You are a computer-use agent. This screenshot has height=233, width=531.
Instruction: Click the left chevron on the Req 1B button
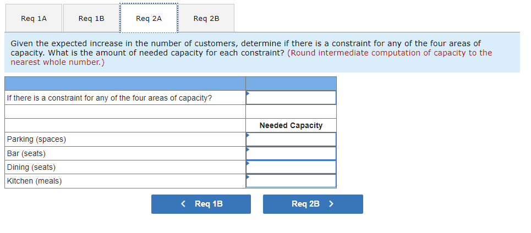tap(183, 204)
